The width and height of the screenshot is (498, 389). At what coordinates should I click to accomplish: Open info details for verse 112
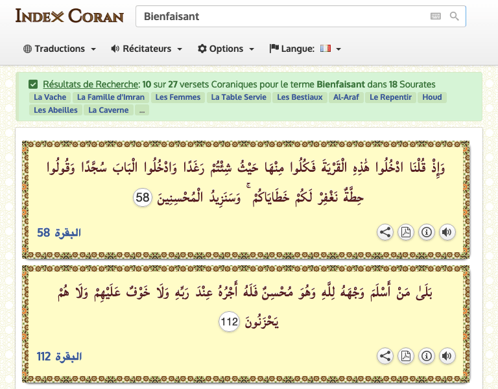click(x=426, y=355)
